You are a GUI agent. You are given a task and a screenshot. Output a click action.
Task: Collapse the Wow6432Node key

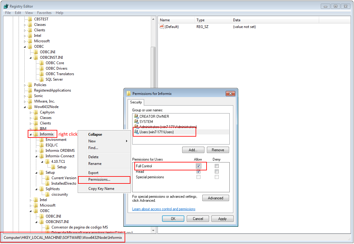[25, 107]
